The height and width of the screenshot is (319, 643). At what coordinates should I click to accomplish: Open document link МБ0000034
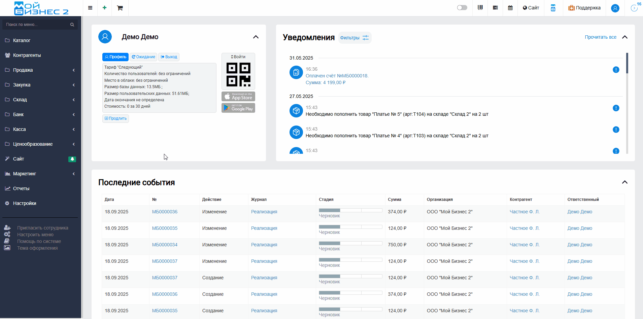[165, 245]
